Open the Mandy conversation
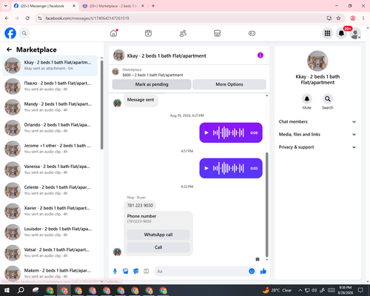The image size is (370, 296). click(x=50, y=107)
